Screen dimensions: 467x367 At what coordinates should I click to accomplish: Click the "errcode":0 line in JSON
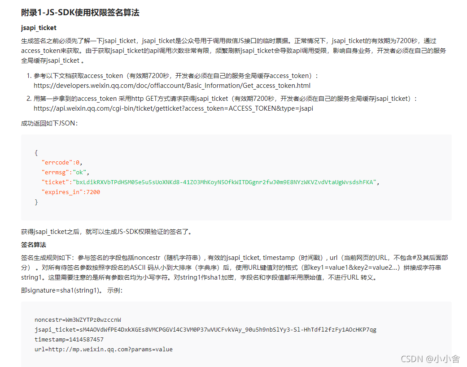pos(61,162)
